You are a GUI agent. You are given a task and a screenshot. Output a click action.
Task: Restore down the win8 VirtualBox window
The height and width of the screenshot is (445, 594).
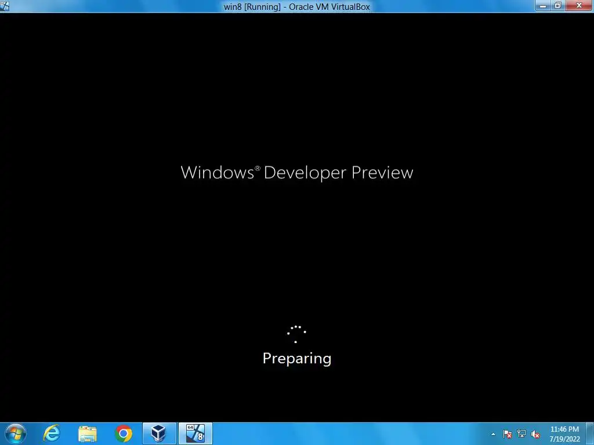pyautogui.click(x=558, y=6)
